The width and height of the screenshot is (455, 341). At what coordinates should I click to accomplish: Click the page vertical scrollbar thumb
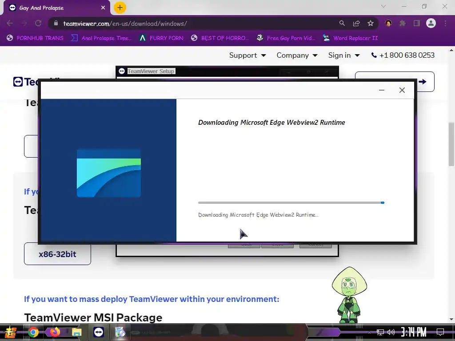(x=451, y=144)
